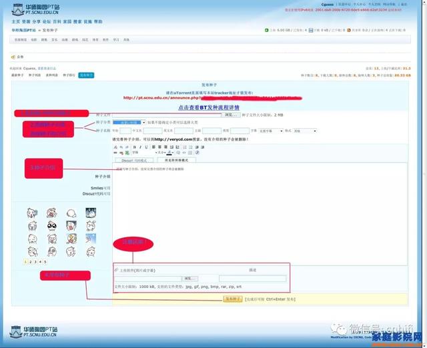The width and height of the screenshot is (427, 348).
Task: Click the paperclip attachment icon
Action: (x=116, y=270)
